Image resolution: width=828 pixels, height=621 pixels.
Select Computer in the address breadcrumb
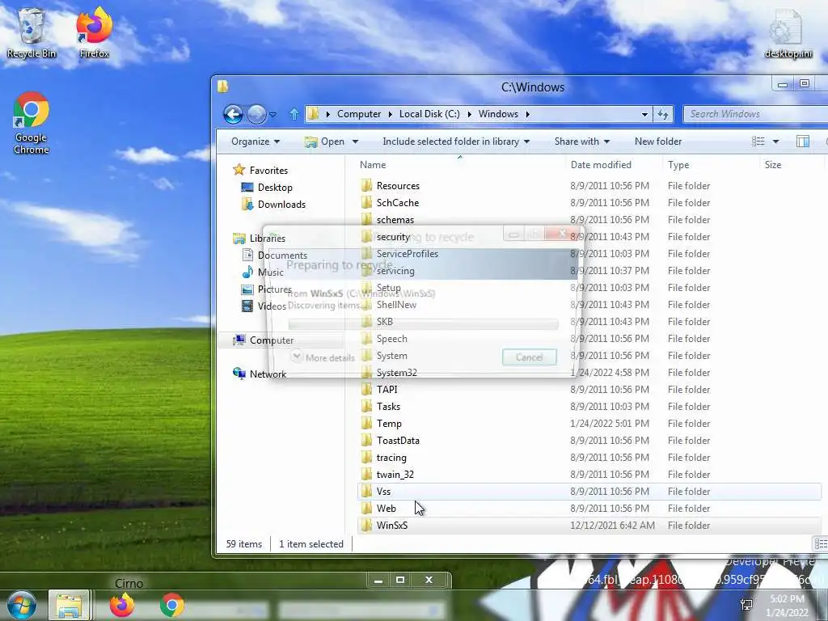coord(359,114)
